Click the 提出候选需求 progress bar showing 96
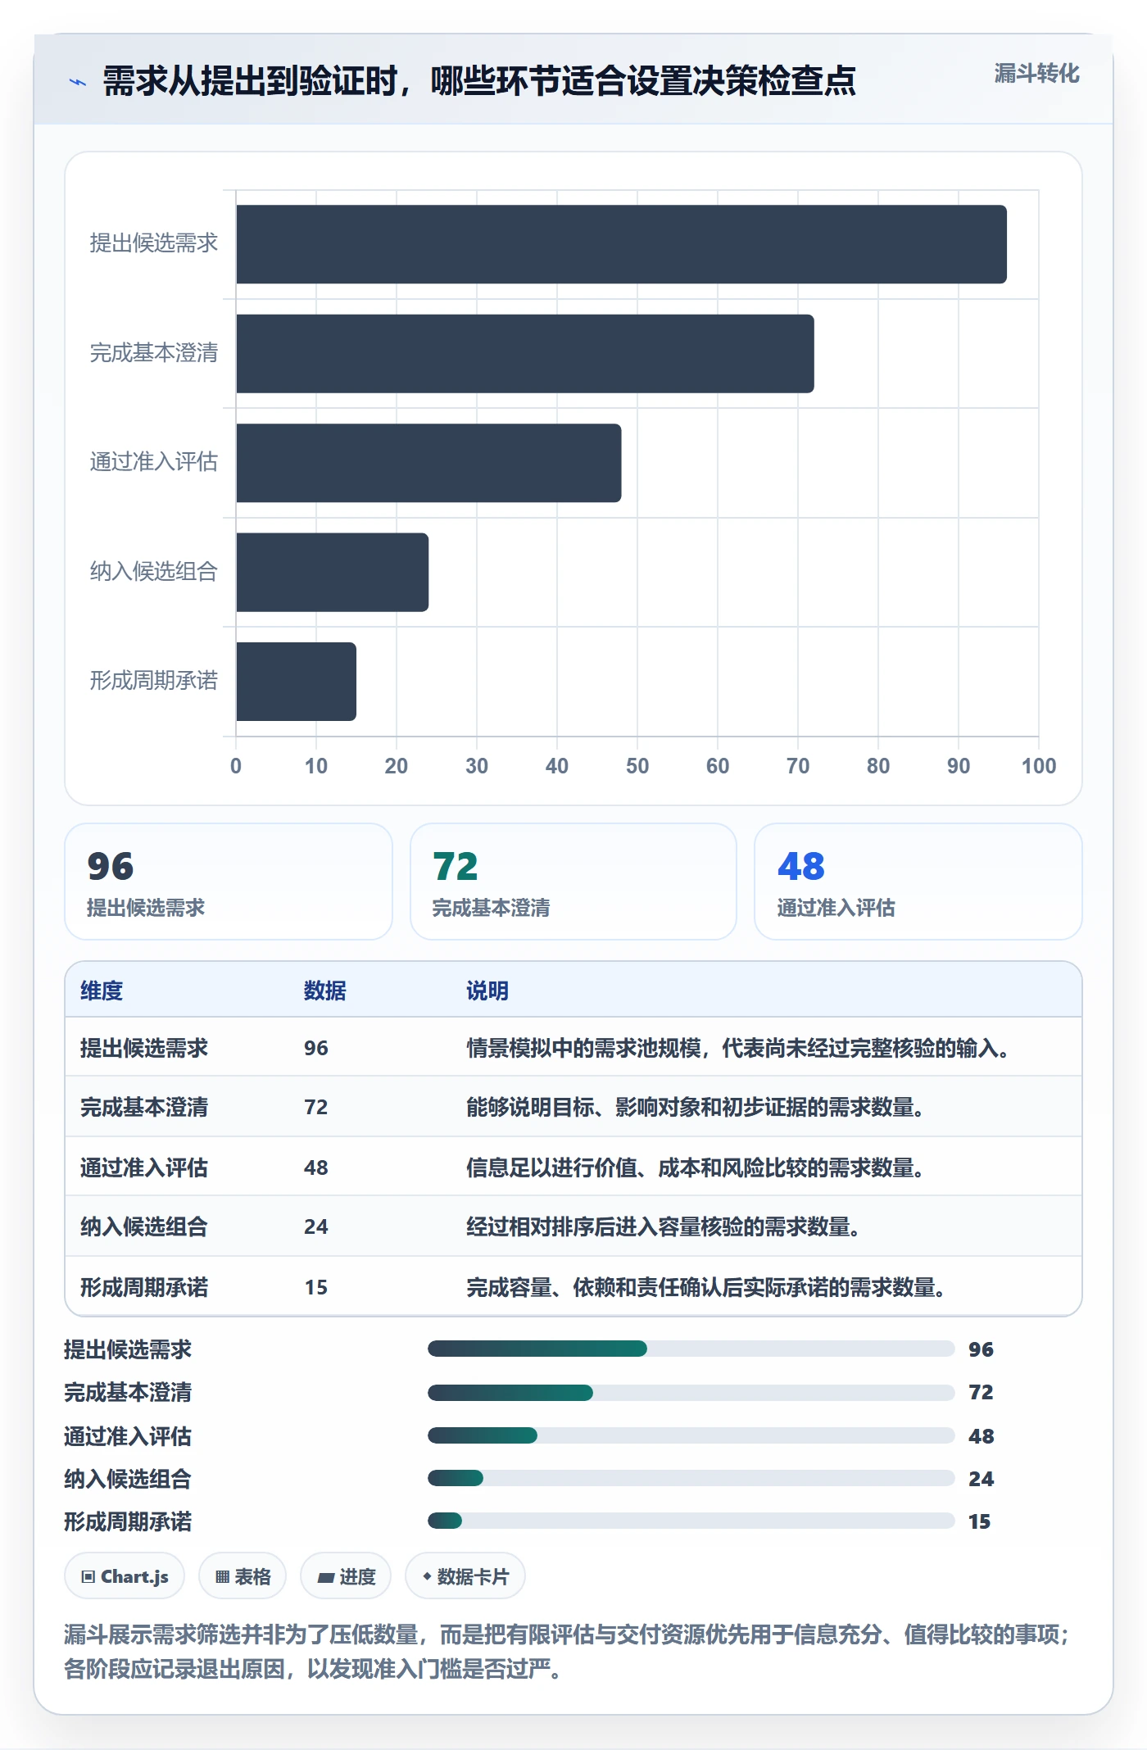Image resolution: width=1147 pixels, height=1750 pixels. (x=691, y=1349)
